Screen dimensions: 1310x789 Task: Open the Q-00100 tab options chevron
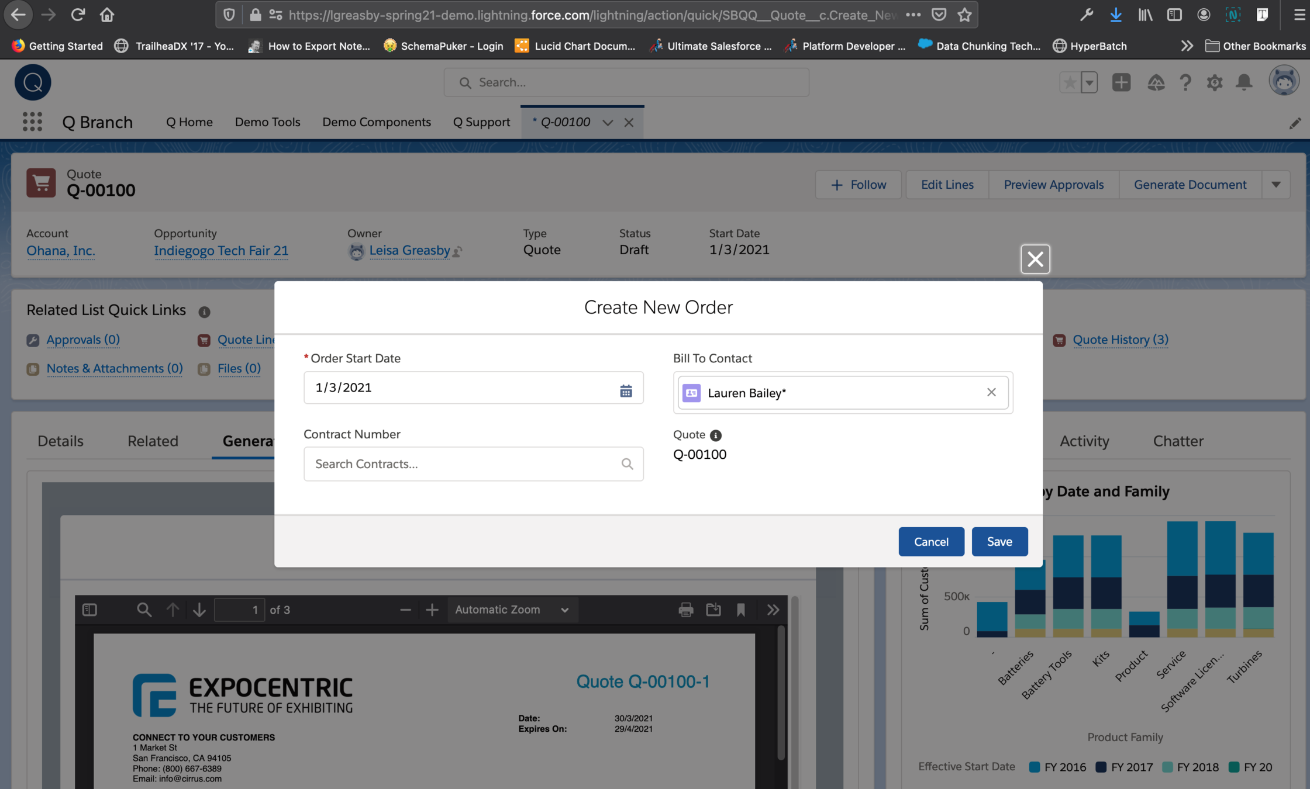(x=608, y=122)
